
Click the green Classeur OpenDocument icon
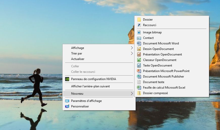(x=139, y=60)
